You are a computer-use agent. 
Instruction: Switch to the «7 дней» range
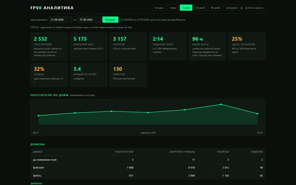coord(186,8)
